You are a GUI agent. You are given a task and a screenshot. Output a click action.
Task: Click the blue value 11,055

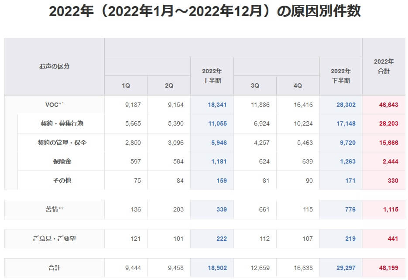[218, 123]
